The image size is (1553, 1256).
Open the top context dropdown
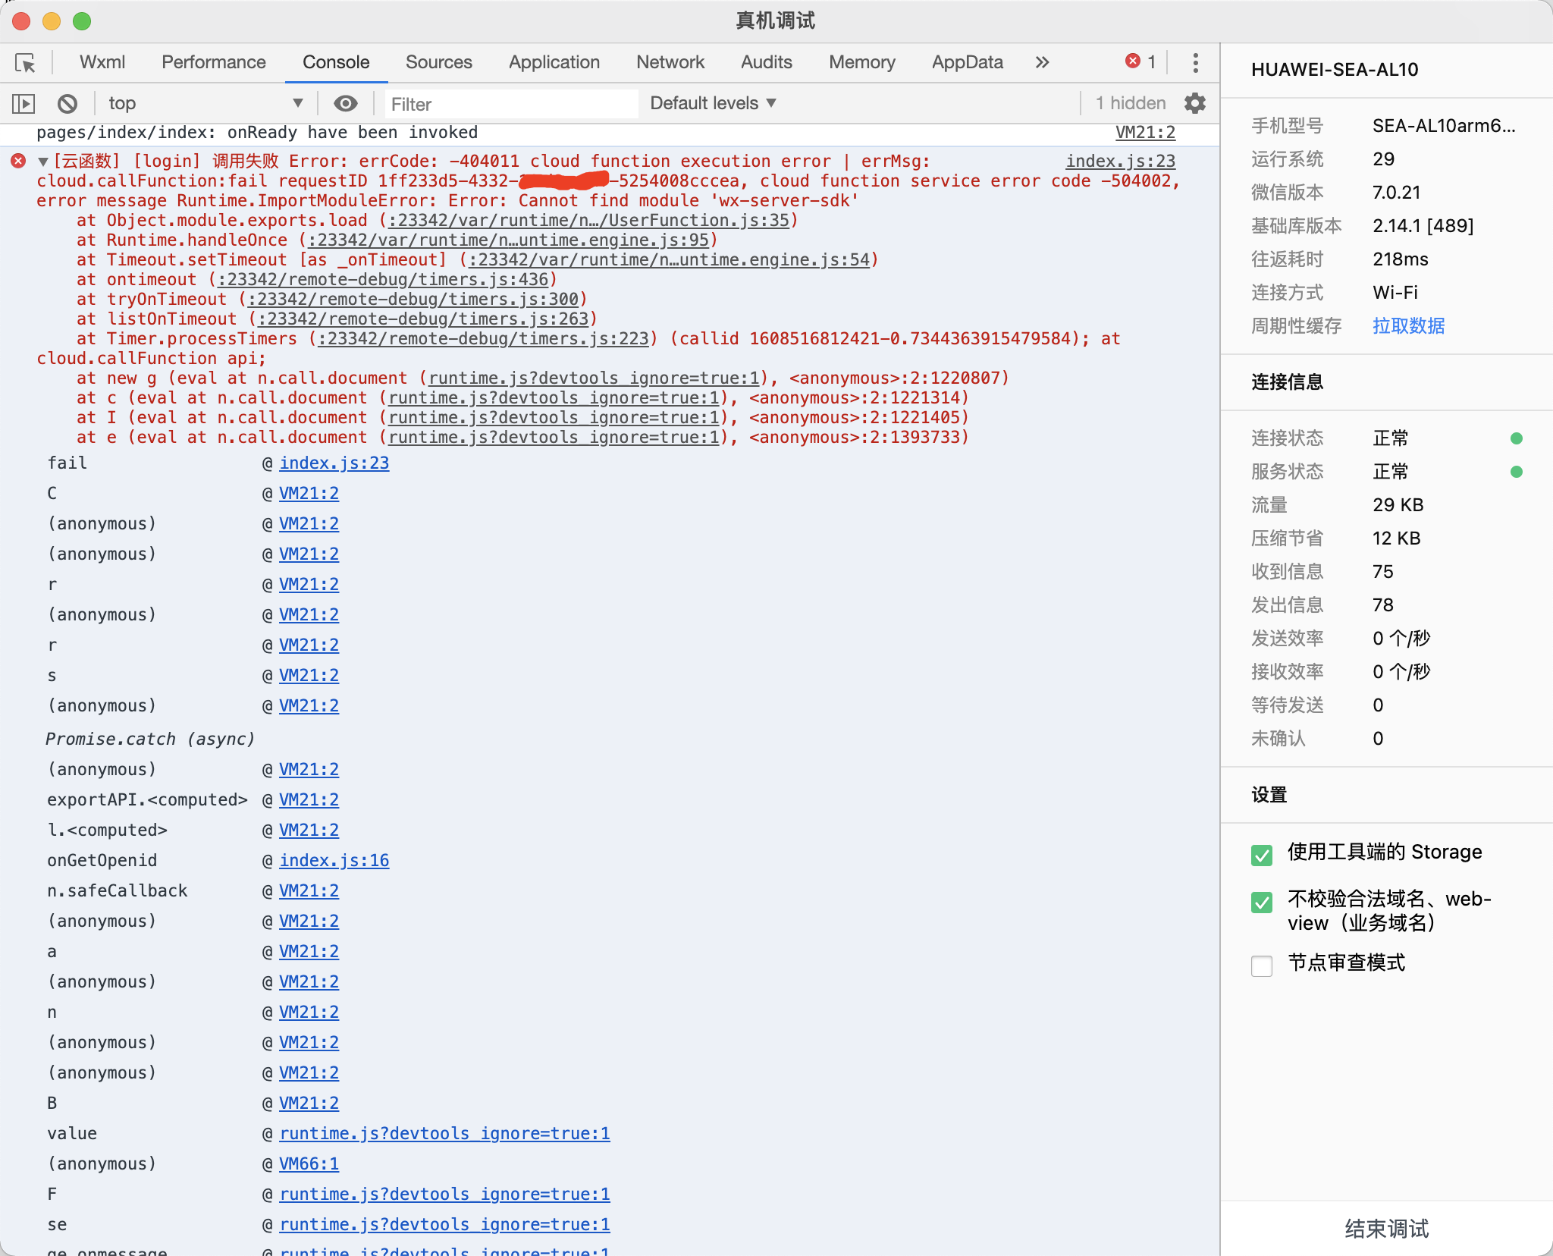click(205, 103)
